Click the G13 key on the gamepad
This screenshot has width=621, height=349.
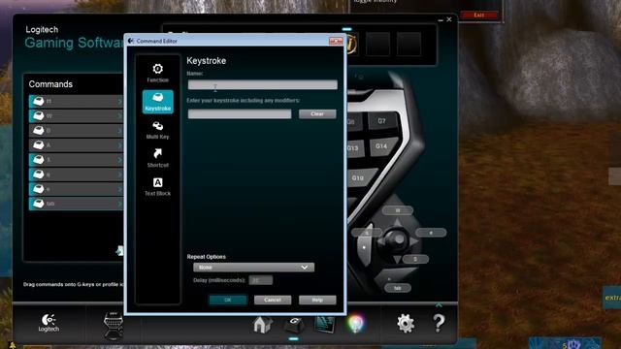click(353, 148)
